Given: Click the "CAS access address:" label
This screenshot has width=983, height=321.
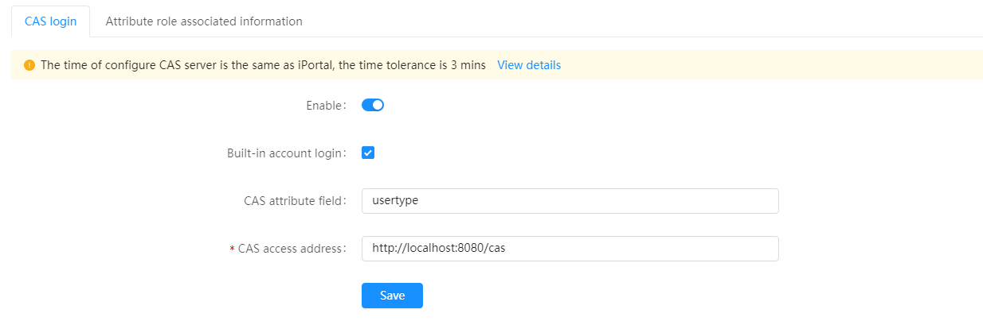Looking at the screenshot, I should click(x=292, y=249).
